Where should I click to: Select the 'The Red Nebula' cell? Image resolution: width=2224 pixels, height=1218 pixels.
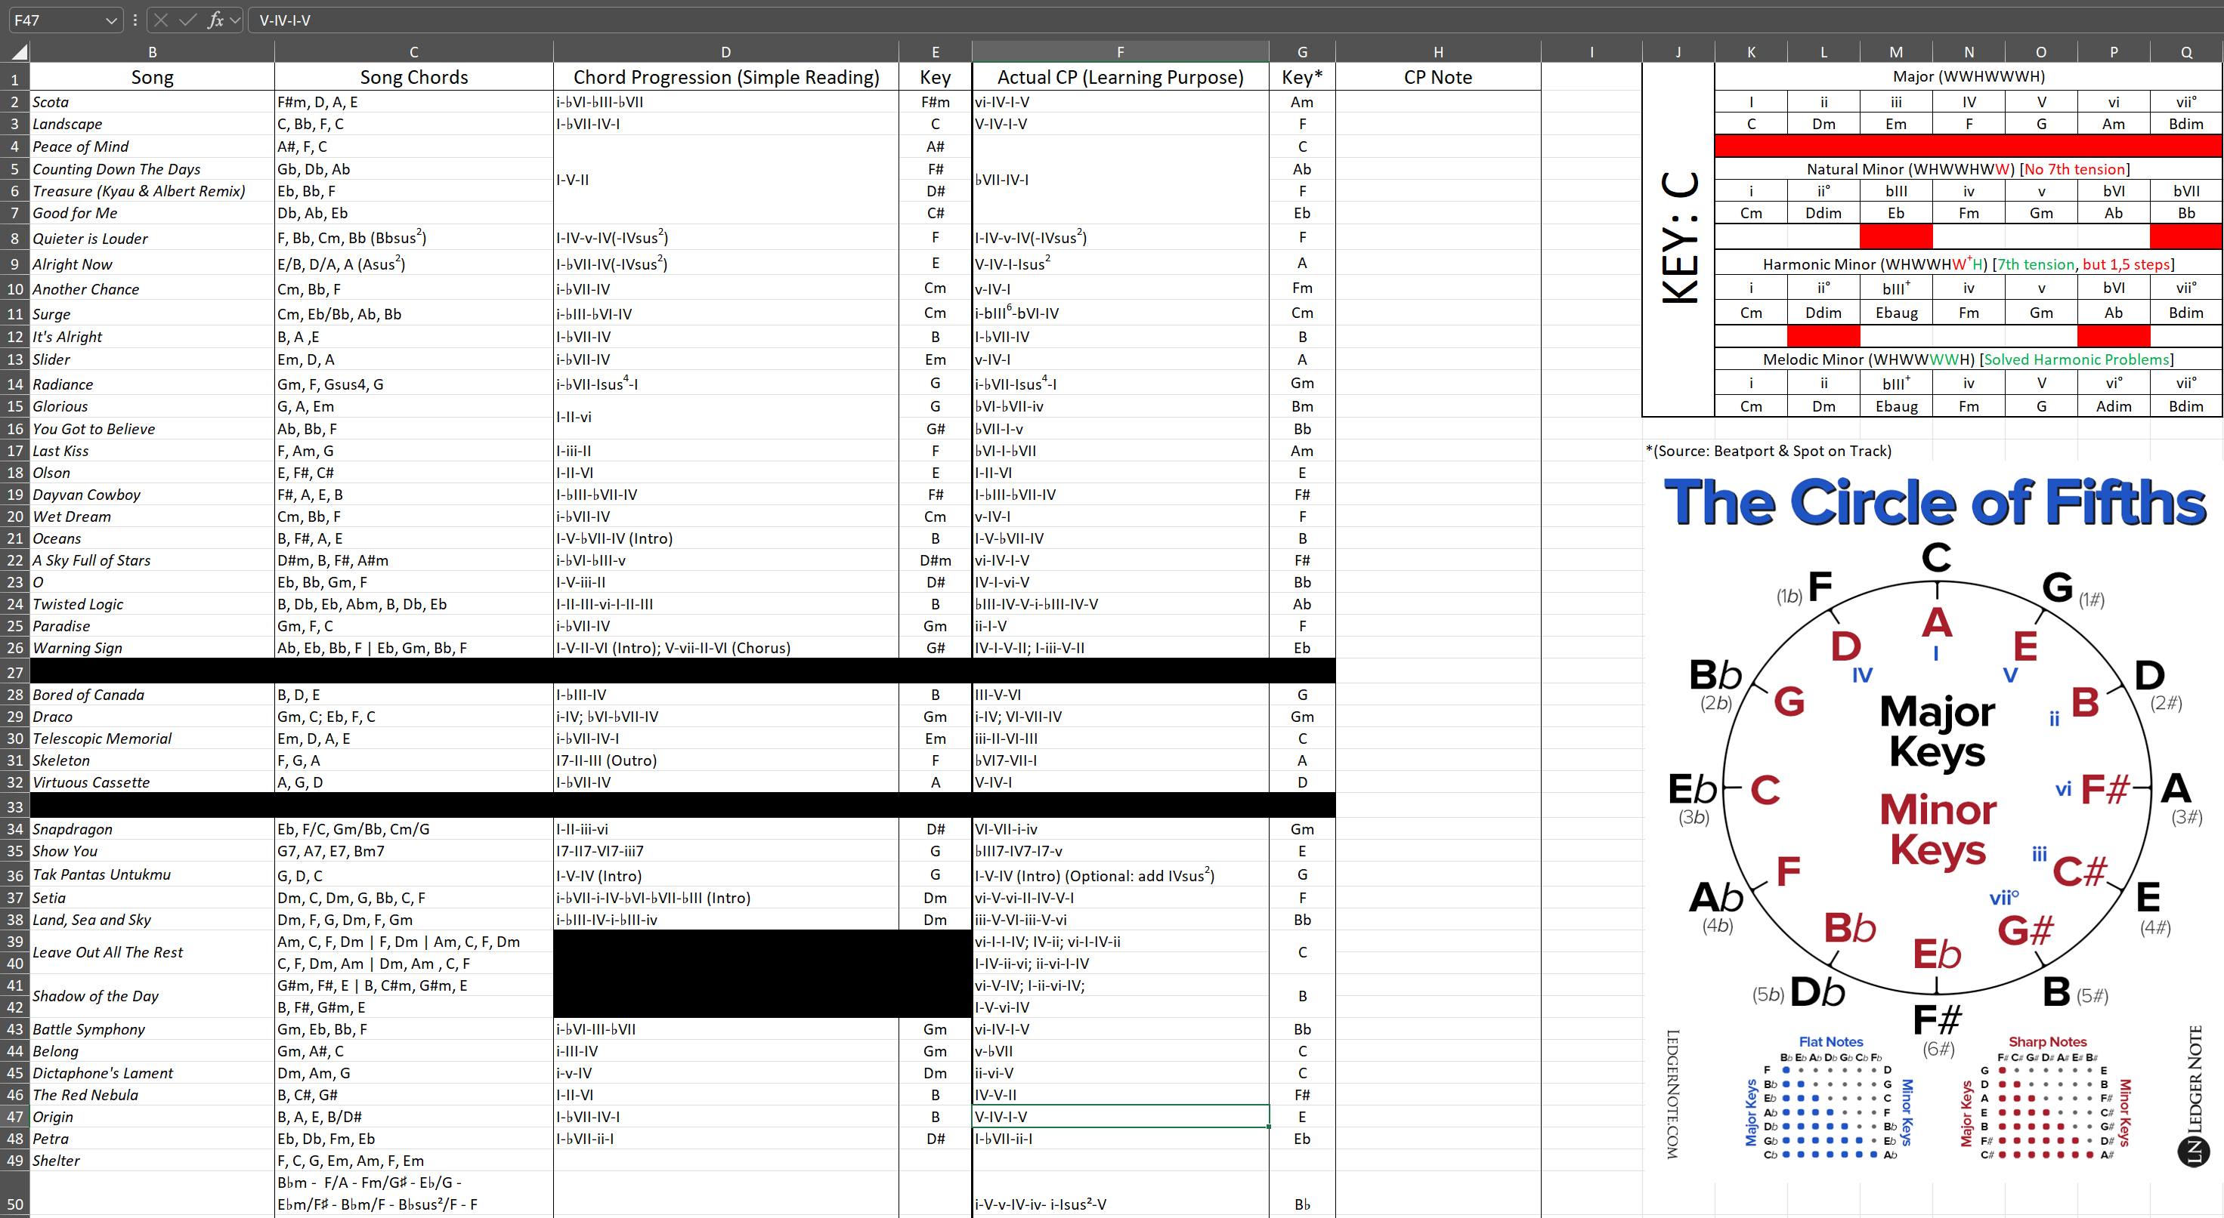coord(153,1095)
